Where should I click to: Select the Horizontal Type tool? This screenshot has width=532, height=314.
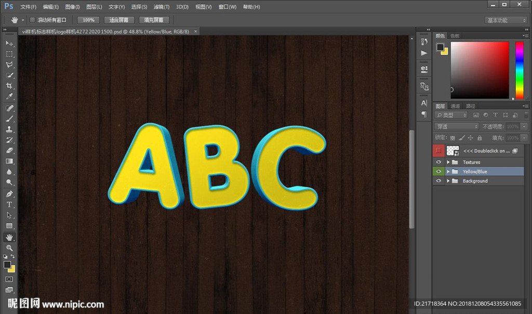[x=9, y=204]
